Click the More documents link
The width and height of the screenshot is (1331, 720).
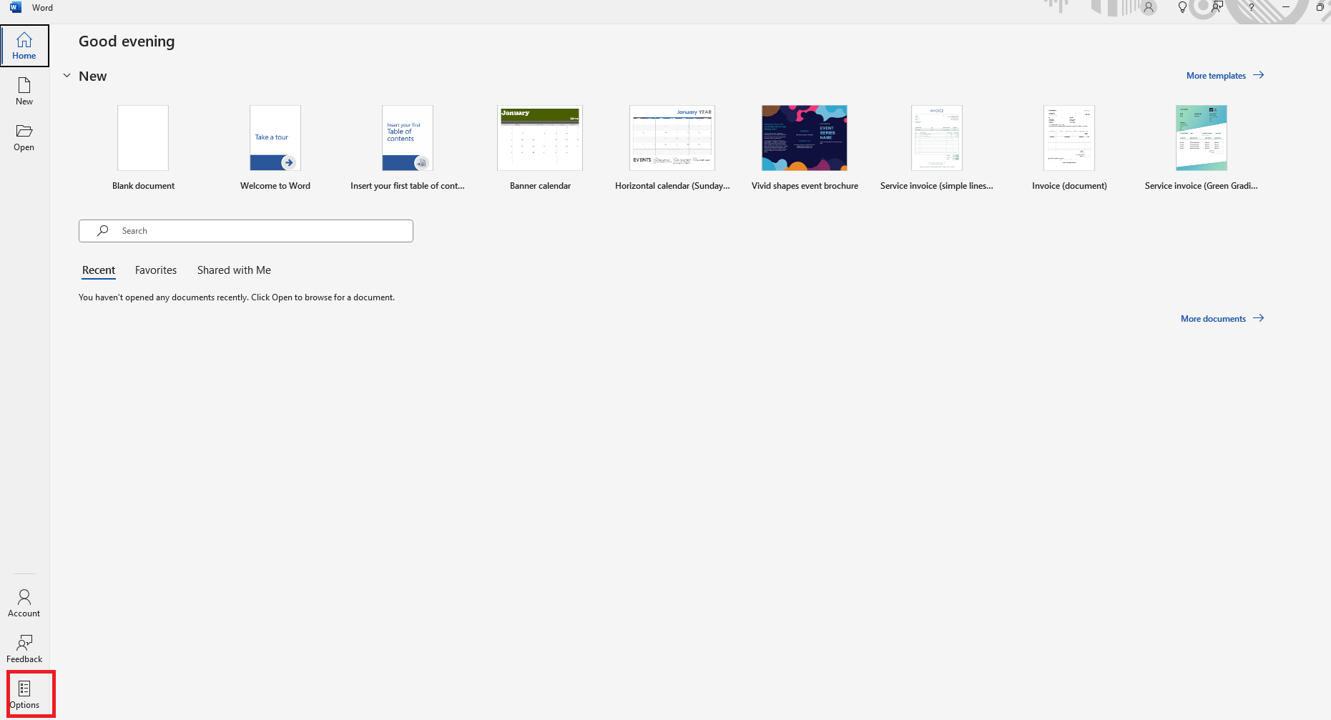pyautogui.click(x=1214, y=318)
